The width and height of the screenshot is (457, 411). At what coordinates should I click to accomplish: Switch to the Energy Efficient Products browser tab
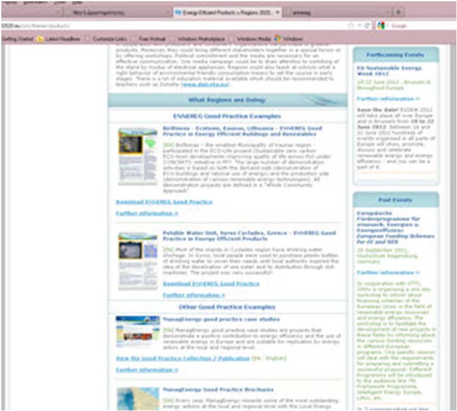click(x=228, y=12)
